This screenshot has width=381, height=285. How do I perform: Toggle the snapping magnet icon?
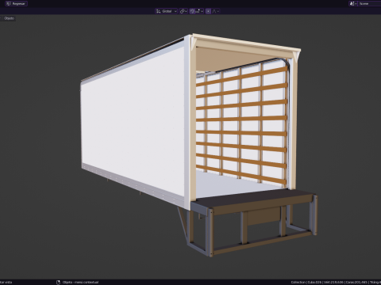click(x=192, y=11)
